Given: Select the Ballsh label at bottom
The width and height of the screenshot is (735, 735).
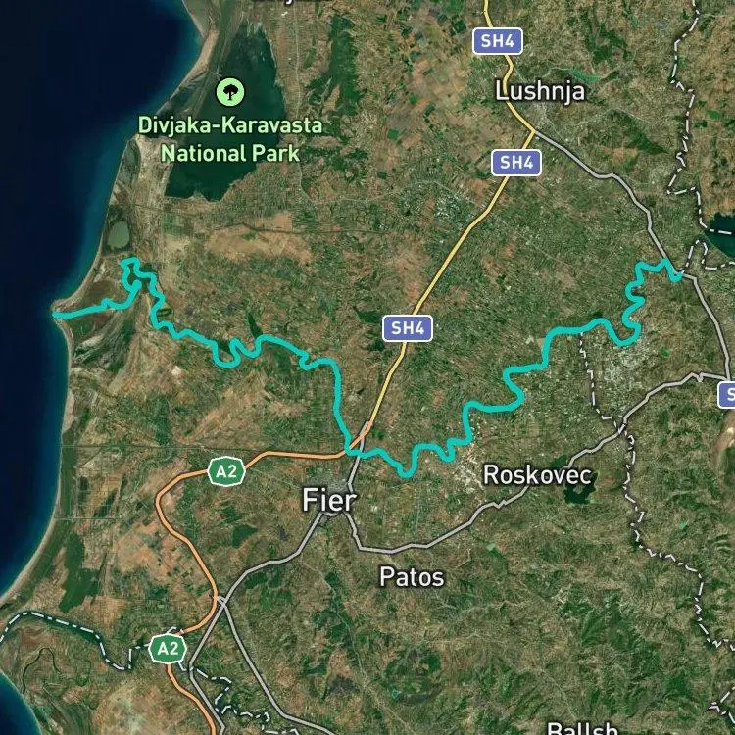Looking at the screenshot, I should [583, 728].
